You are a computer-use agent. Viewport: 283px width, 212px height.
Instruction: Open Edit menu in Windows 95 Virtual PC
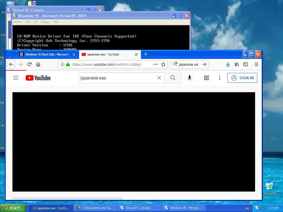28,22
